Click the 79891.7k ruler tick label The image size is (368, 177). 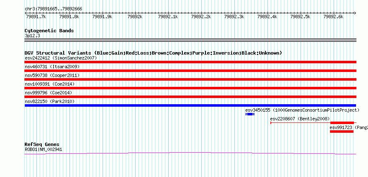[x=36, y=17]
